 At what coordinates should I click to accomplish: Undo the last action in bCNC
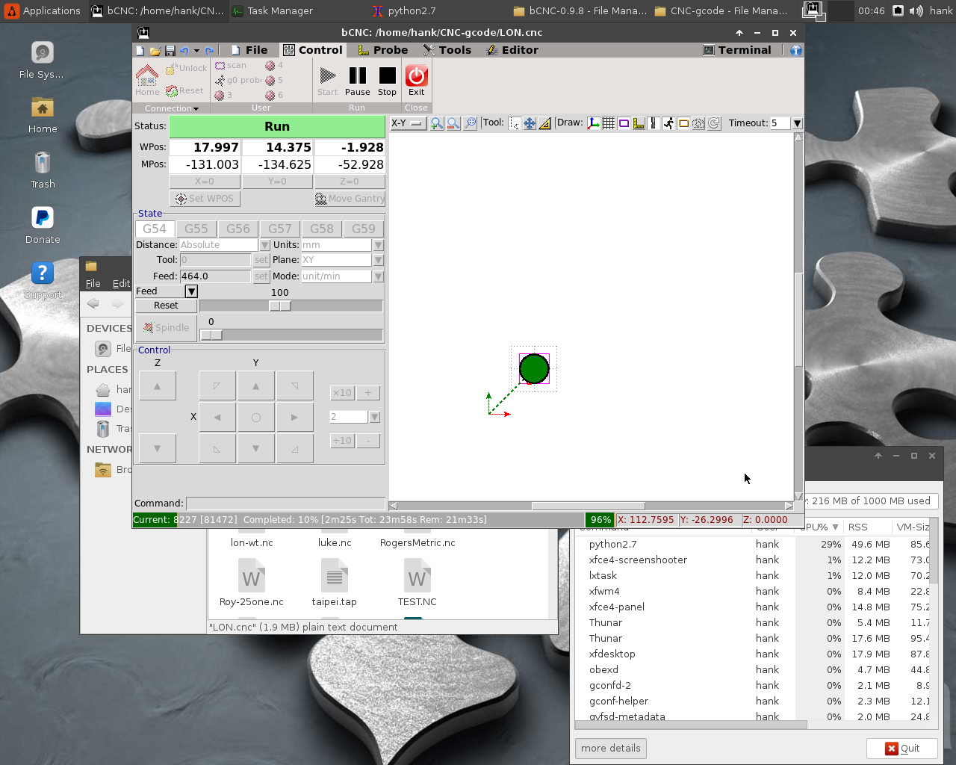pos(184,51)
